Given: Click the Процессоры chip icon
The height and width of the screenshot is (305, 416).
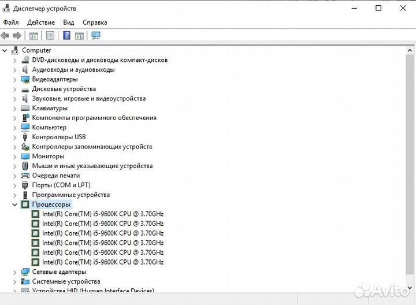Looking at the screenshot, I should coord(25,204).
